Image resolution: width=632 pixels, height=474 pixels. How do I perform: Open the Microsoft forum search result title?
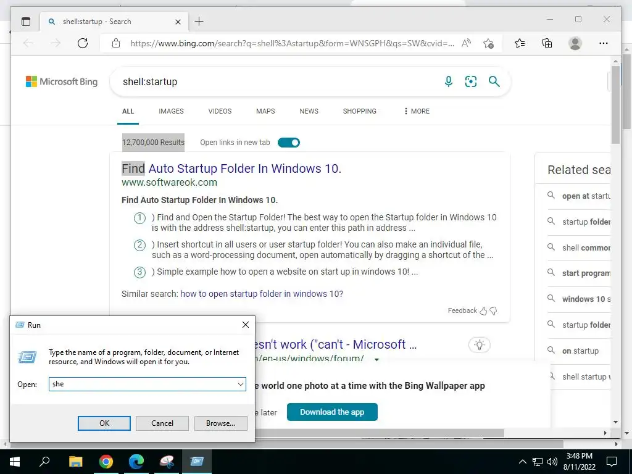336,344
